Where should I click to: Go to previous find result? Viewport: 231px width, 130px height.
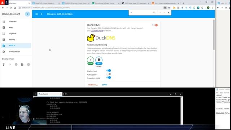pos(160,13)
